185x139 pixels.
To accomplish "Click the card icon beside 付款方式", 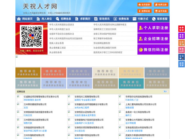I will click(x=134, y=19).
